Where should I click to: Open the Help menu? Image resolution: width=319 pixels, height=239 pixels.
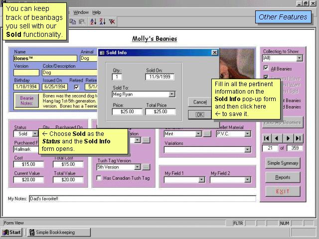(x=96, y=12)
